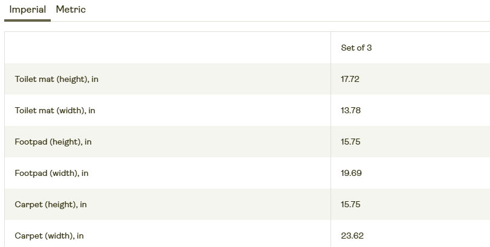Click the 23.62 value cell
The width and height of the screenshot is (490, 247).
click(x=352, y=236)
